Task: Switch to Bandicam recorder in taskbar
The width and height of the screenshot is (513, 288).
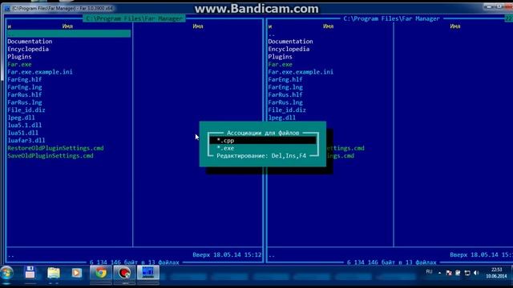Action: [x=124, y=273]
